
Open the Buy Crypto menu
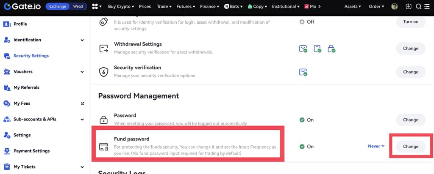click(x=121, y=7)
